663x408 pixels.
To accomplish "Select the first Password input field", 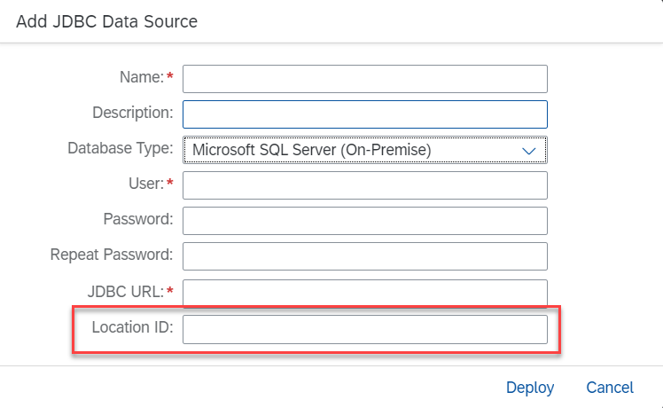I will point(364,221).
